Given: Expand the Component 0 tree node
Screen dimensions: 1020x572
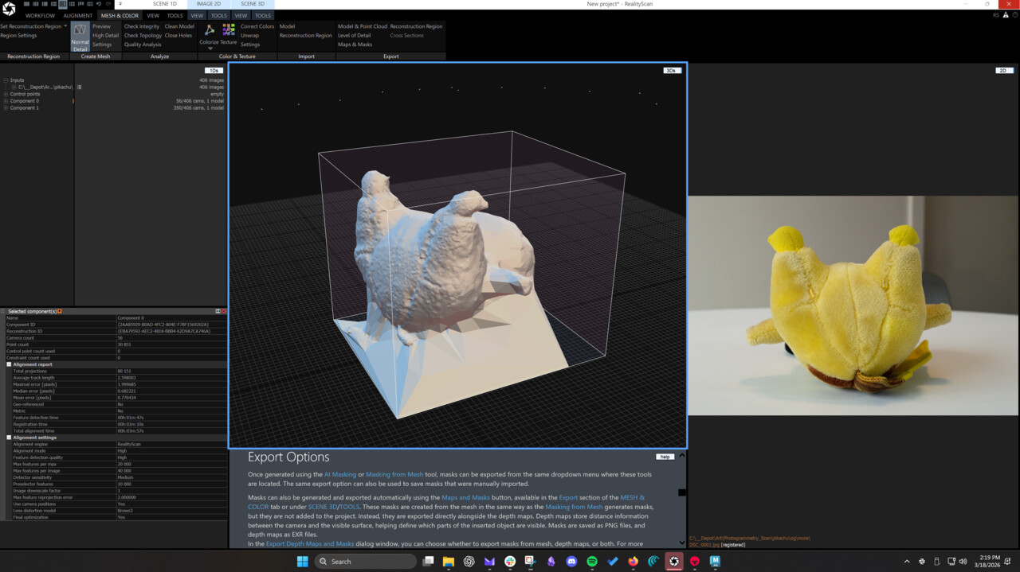Looking at the screenshot, I should coord(6,101).
